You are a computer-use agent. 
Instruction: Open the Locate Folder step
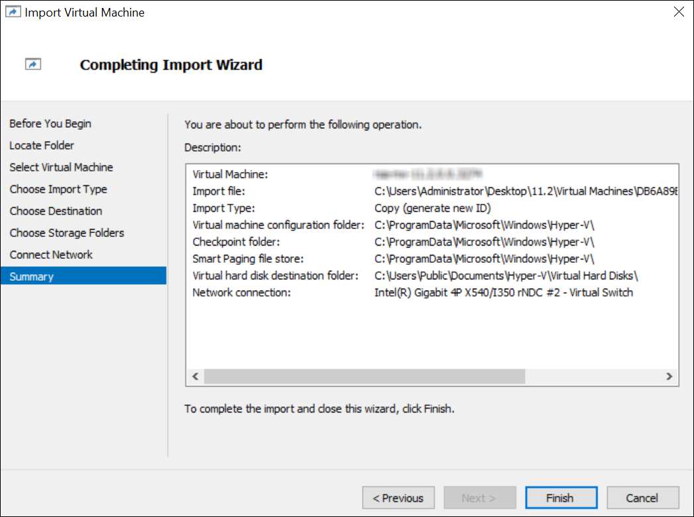(42, 146)
